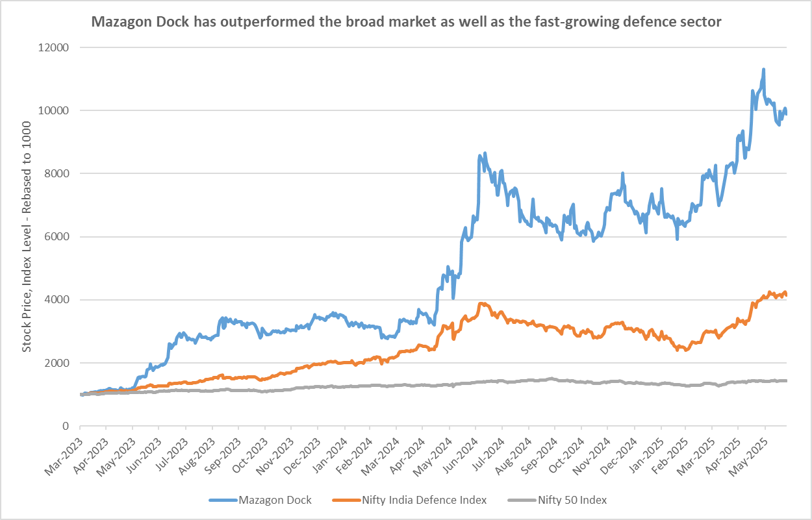Click the chart title text

pos(406,22)
